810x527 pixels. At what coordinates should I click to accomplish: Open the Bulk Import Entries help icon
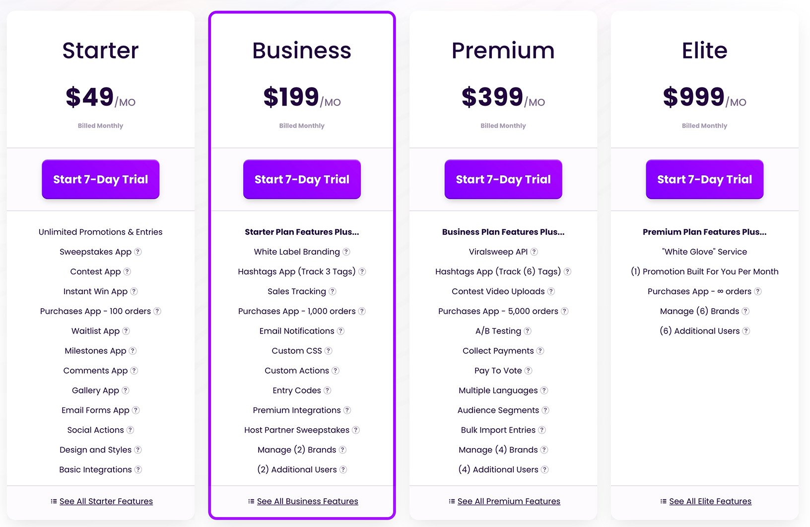click(x=542, y=430)
